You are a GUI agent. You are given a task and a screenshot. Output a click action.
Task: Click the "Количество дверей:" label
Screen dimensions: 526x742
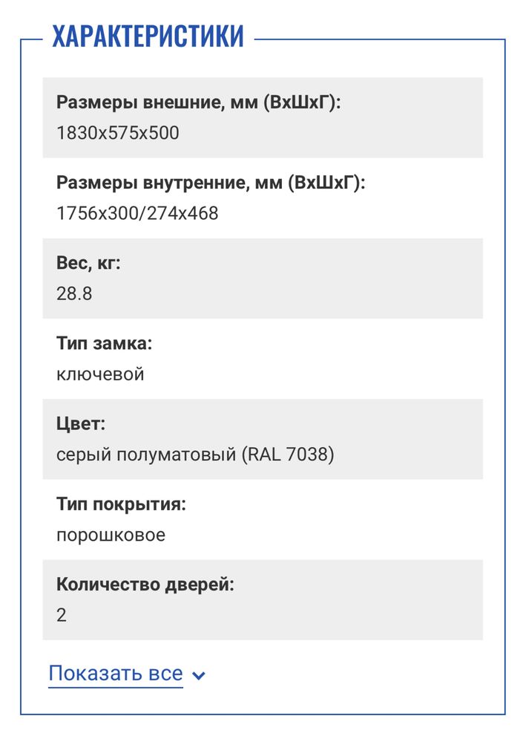point(145,584)
